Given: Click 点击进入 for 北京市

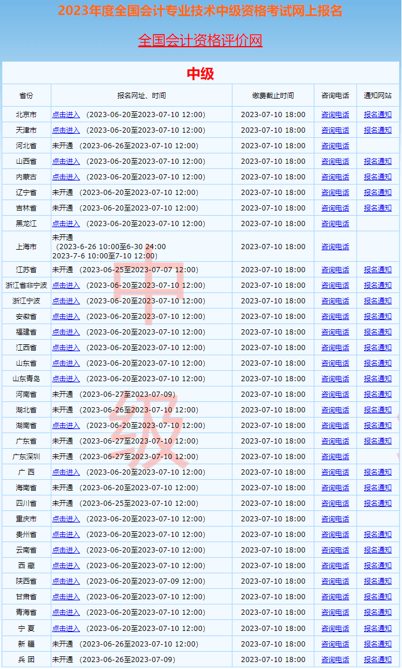Looking at the screenshot, I should click(66, 115).
